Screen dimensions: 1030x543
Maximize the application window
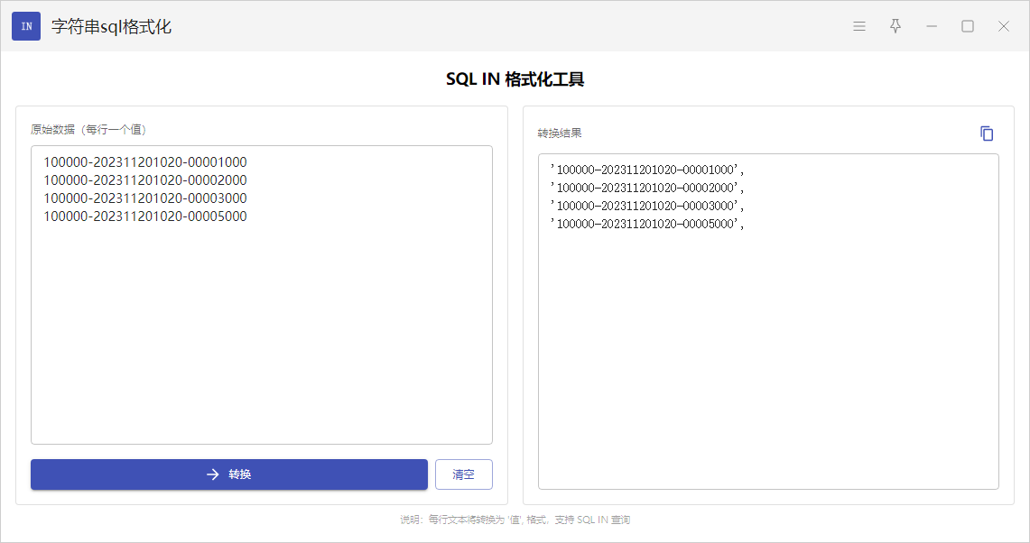968,26
